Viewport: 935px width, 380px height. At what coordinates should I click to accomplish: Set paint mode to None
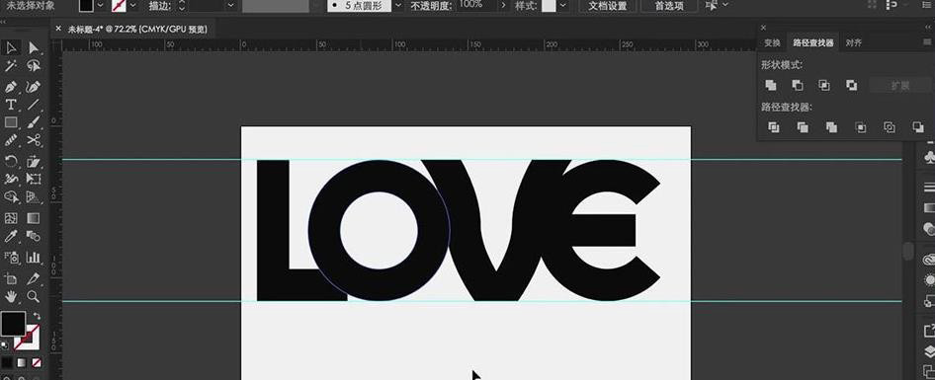click(x=37, y=362)
